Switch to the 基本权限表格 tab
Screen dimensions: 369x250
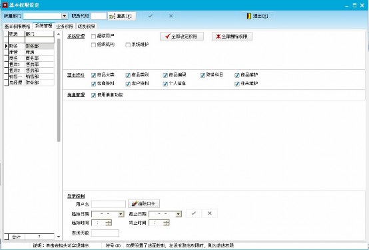pyautogui.click(x=17, y=26)
